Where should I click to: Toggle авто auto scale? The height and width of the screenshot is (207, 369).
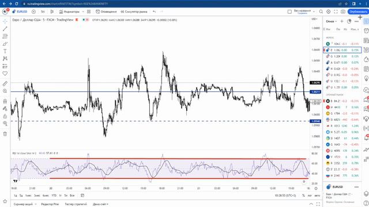coord(317,195)
